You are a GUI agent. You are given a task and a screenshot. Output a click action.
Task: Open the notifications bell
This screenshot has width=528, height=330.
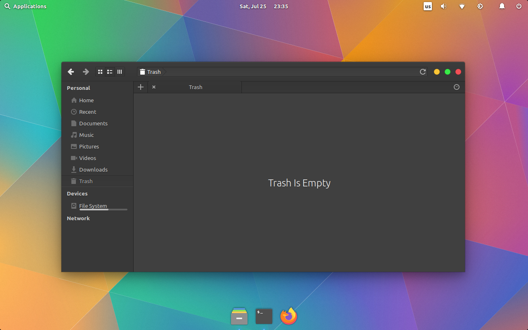pos(502,6)
